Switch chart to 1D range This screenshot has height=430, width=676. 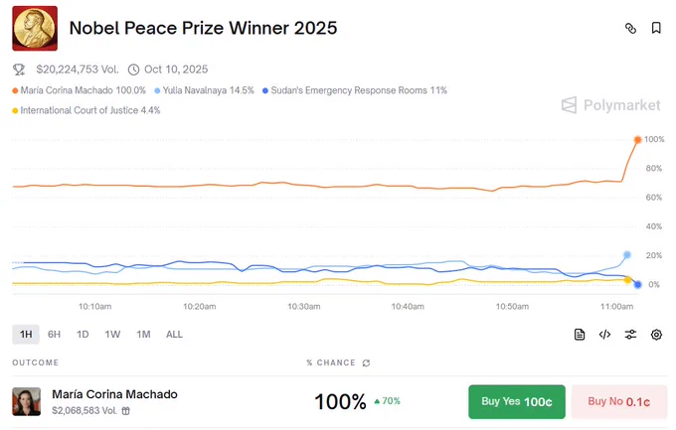pos(83,335)
